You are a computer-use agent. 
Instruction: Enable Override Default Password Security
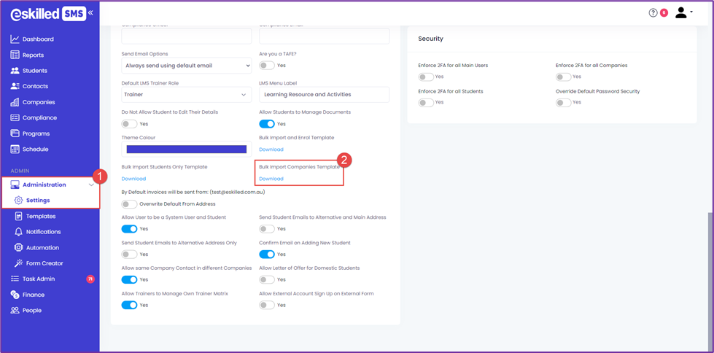pos(564,103)
